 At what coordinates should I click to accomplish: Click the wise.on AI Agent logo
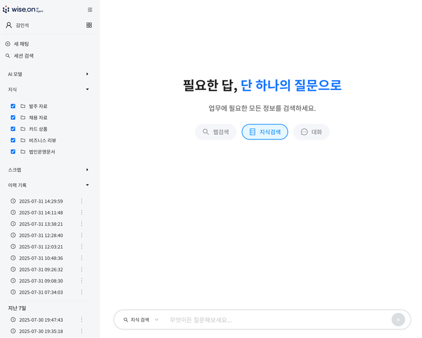coord(23,9)
